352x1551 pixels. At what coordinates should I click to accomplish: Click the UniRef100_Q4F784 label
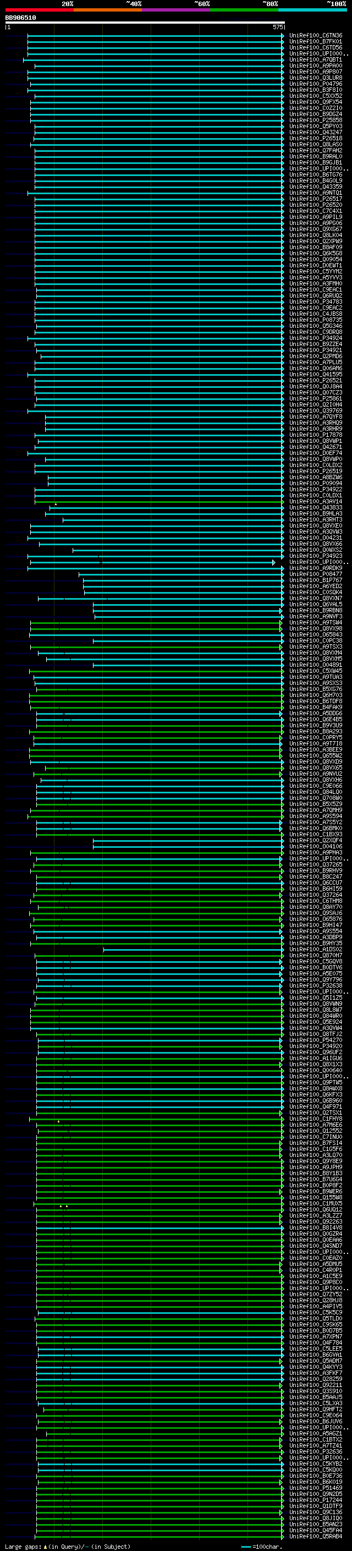tap(315, 1342)
